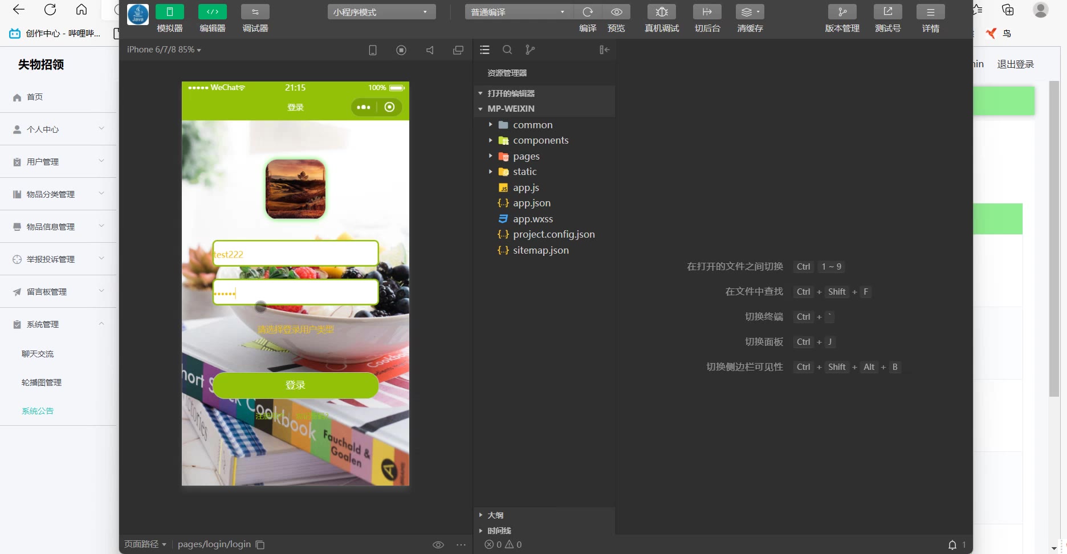Expand the common folder
Screen dimensions: 1067x554
pos(544,125)
